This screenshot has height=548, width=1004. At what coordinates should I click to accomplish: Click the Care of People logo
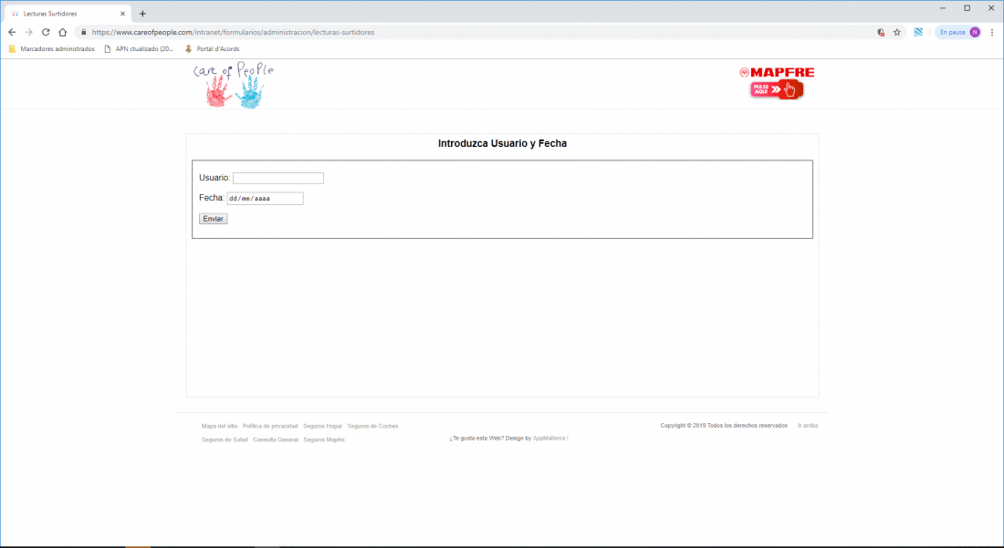point(234,85)
